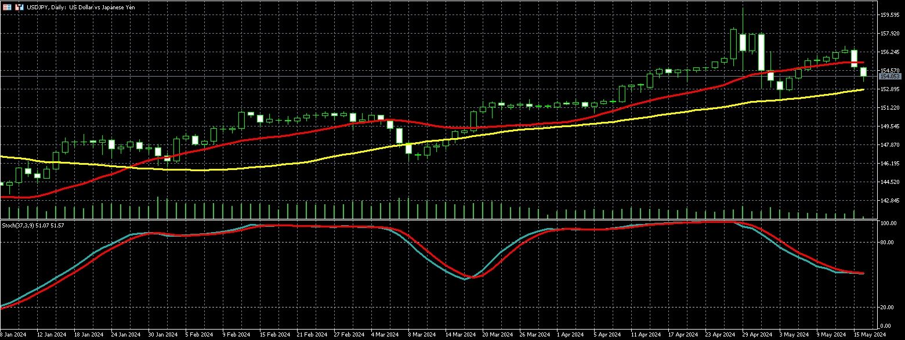Click the 27 Feb 2024 date label

pos(349,335)
